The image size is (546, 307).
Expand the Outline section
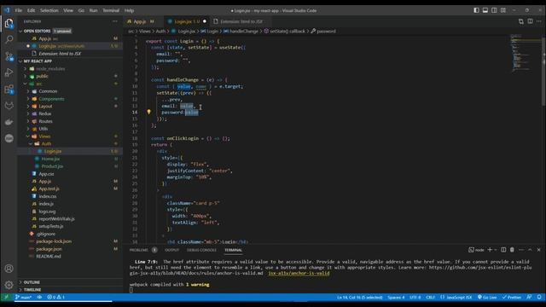click(x=32, y=282)
